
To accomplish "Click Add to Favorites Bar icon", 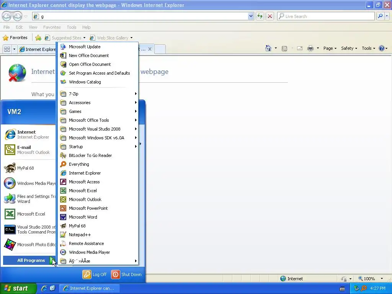I will click(38, 38).
